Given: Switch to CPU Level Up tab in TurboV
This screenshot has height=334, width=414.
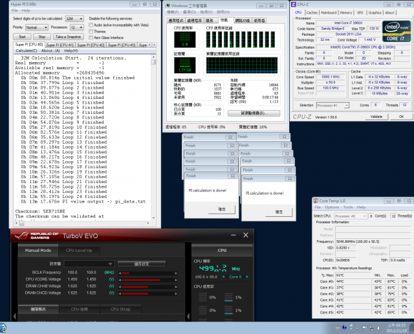Looking at the screenshot, I should 79,251.
